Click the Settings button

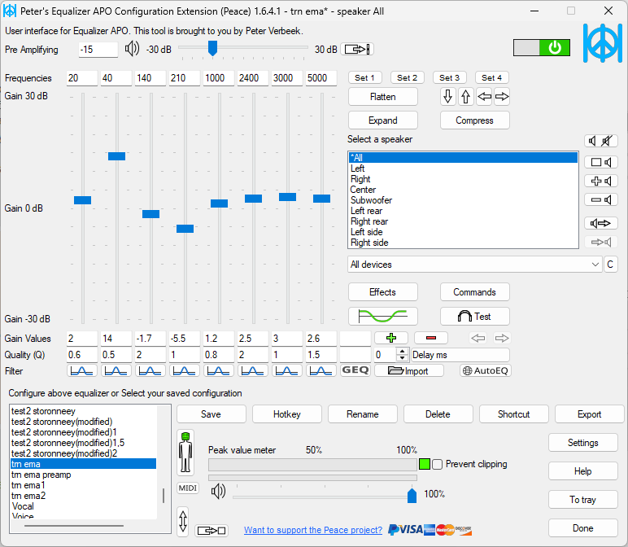(x=582, y=443)
